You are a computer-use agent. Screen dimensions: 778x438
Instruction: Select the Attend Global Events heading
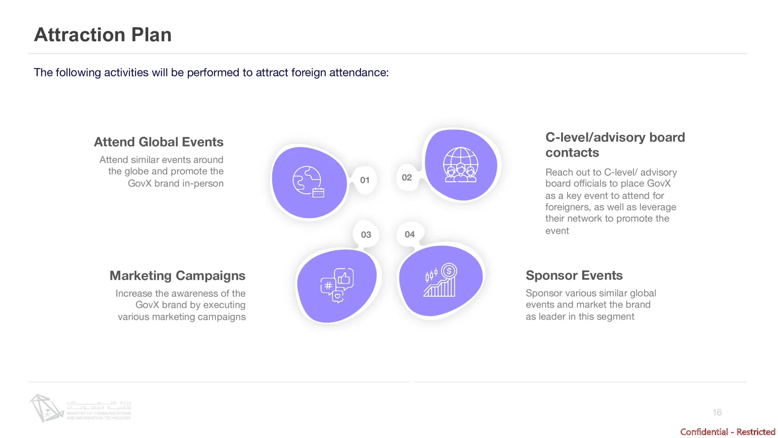[x=159, y=142]
